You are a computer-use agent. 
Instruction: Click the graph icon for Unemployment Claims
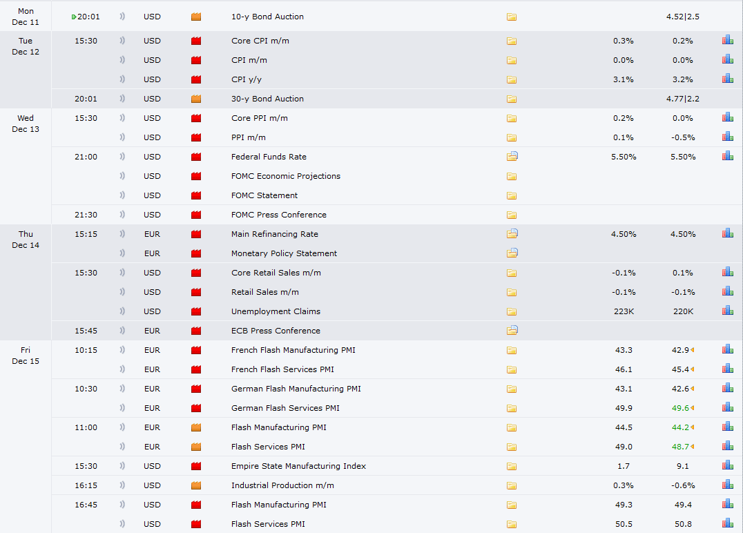point(727,311)
